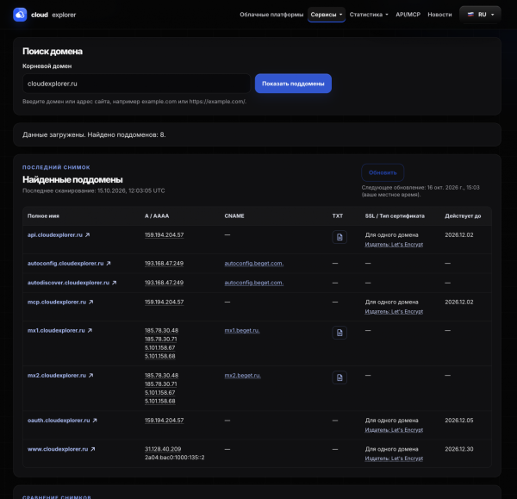The height and width of the screenshot is (499, 517).
Task: Click the Обновить button
Action: (383, 172)
